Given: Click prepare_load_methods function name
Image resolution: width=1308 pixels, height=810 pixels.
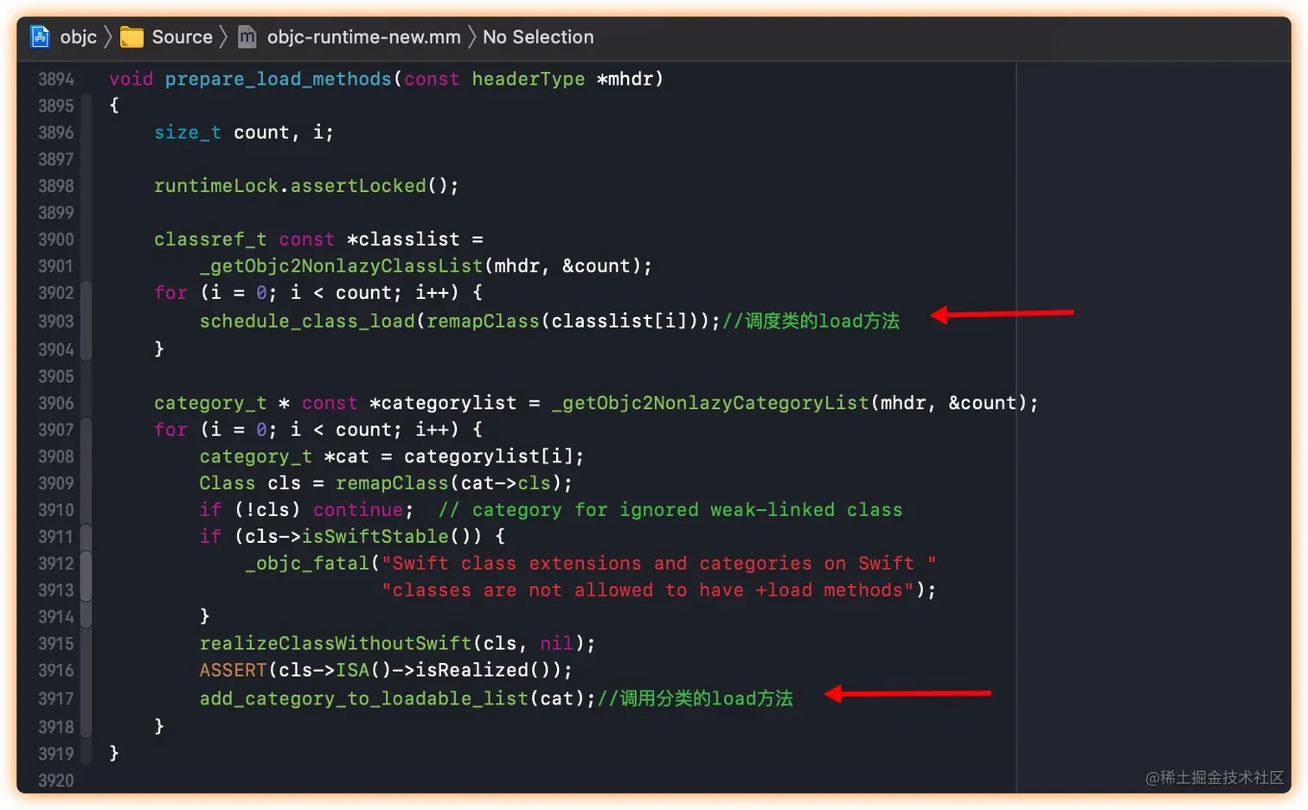Looking at the screenshot, I should point(278,80).
